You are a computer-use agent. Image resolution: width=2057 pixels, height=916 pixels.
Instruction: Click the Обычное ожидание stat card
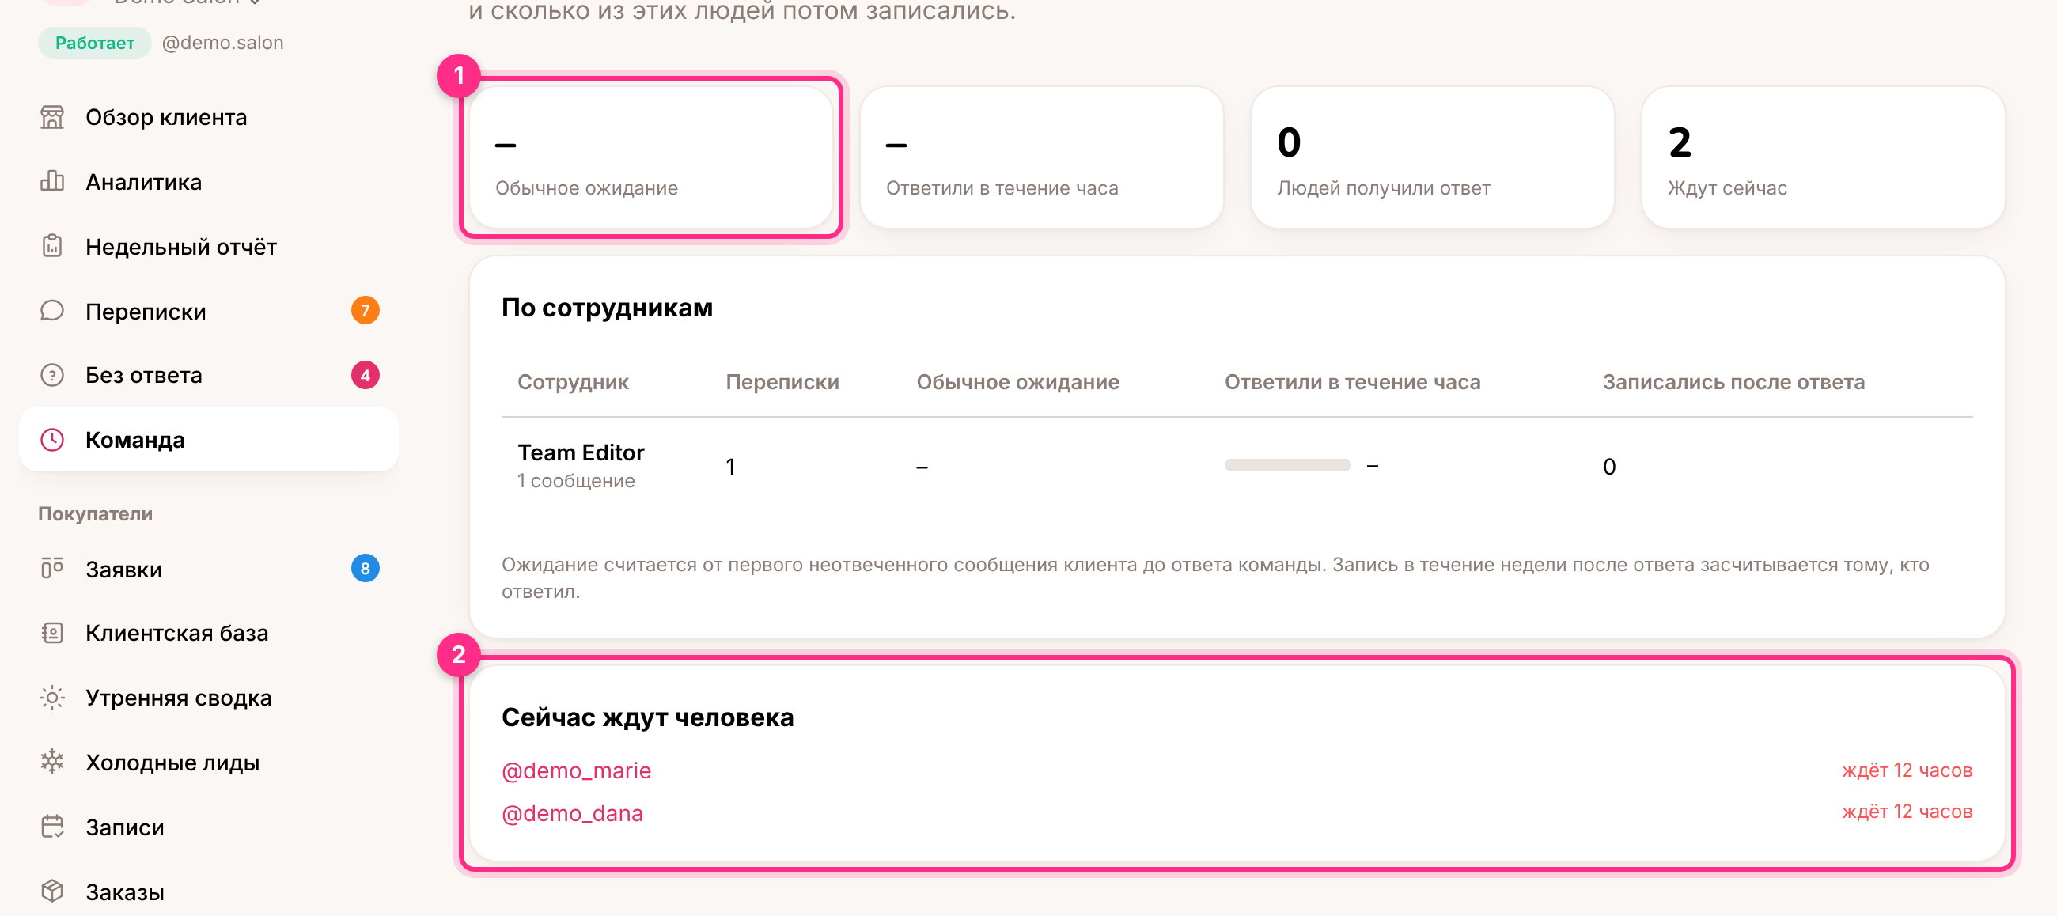tap(651, 157)
